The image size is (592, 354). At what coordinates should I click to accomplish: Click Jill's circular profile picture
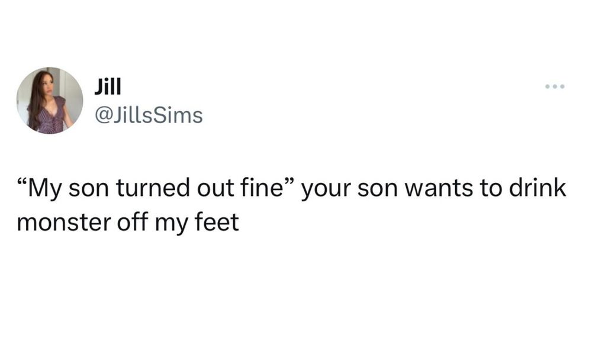pyautogui.click(x=50, y=101)
